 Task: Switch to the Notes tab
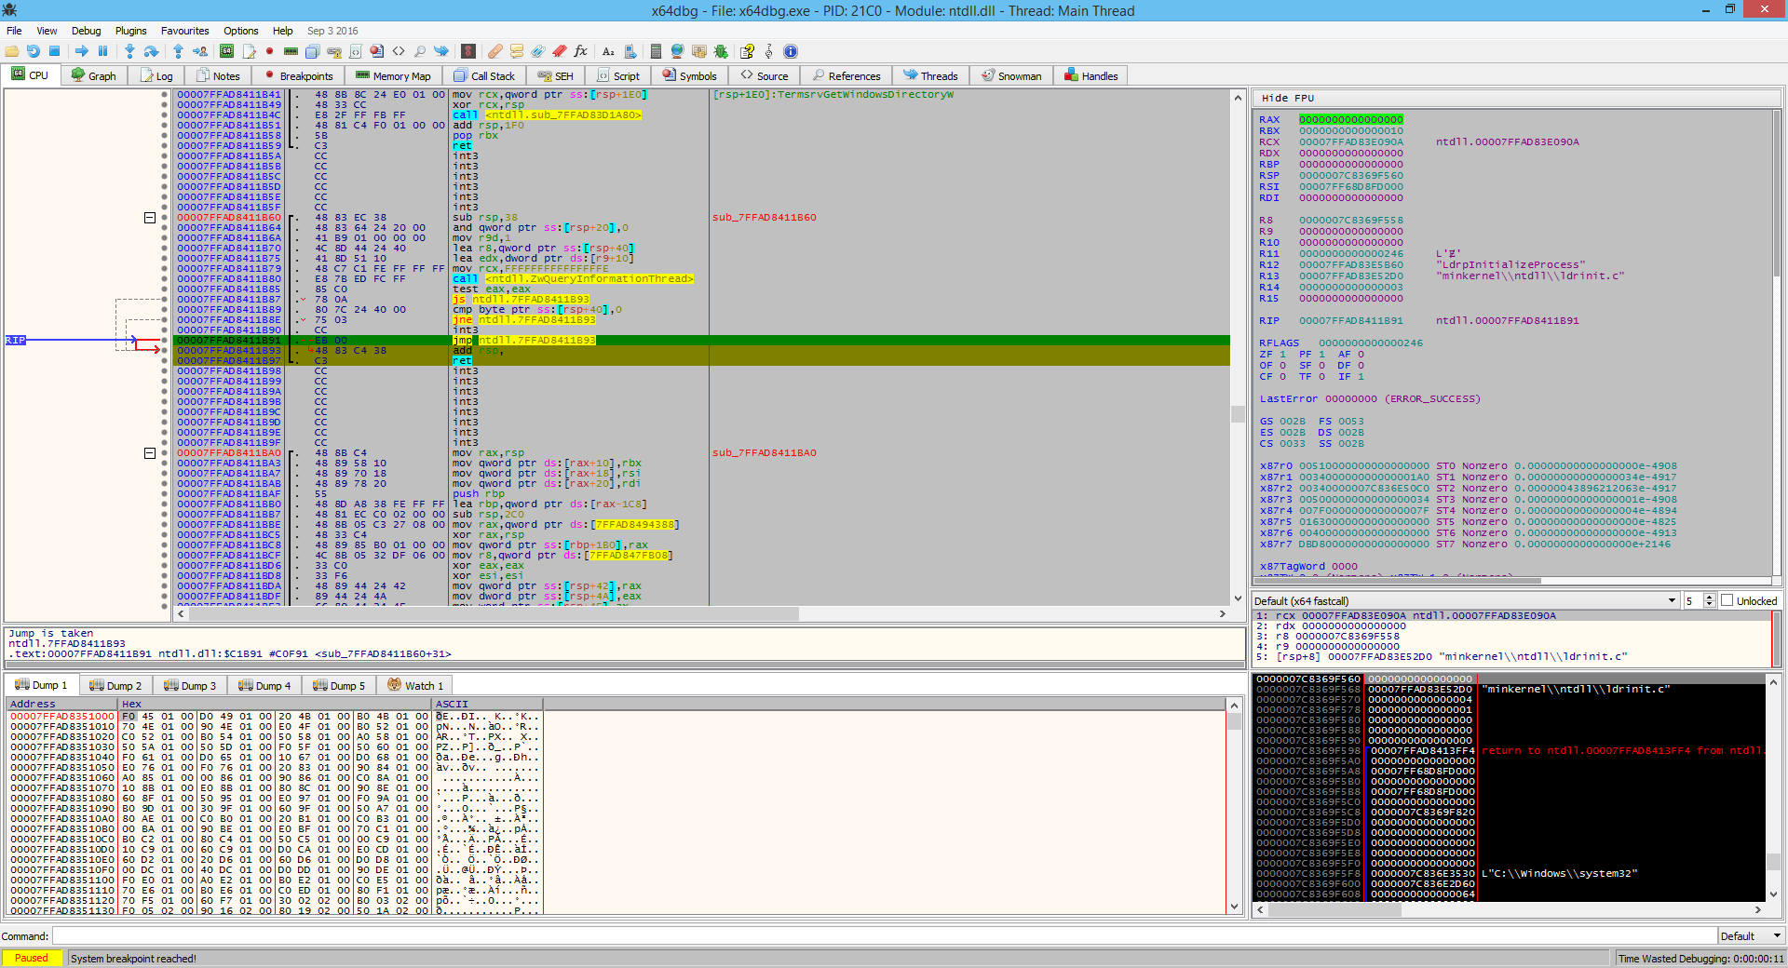pyautogui.click(x=217, y=75)
